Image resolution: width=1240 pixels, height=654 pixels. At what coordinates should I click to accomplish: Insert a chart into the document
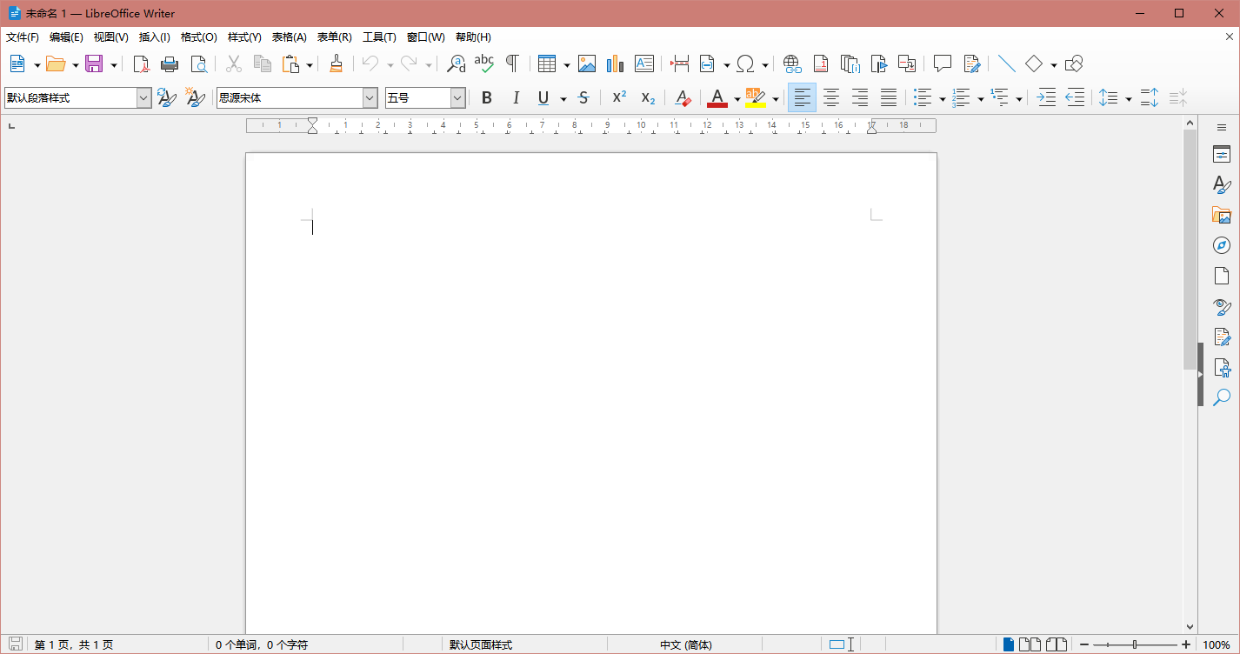tap(615, 63)
